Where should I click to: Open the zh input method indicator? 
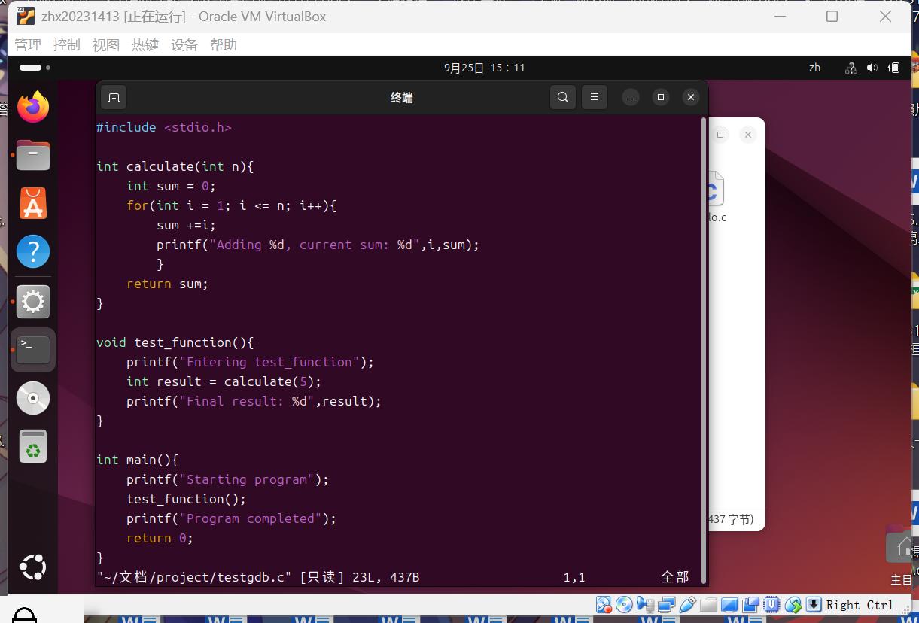(x=814, y=68)
